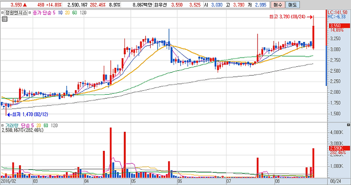Image resolution: width=351 pixels, height=185 pixels.
Task: Click the 2,750 price axis label
Action: [x=335, y=60]
